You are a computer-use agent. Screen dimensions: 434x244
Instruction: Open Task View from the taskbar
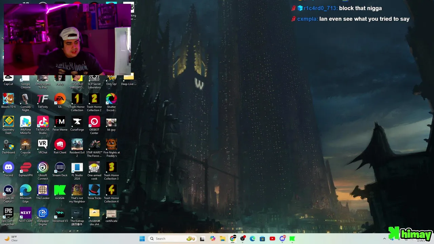[x=202, y=239]
